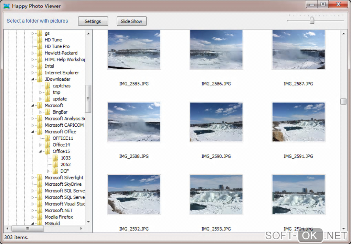Click the Mozilla Firefox folder icon

point(40,217)
